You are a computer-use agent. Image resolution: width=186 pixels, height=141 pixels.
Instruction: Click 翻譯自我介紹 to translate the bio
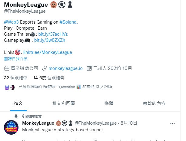tap(16, 59)
